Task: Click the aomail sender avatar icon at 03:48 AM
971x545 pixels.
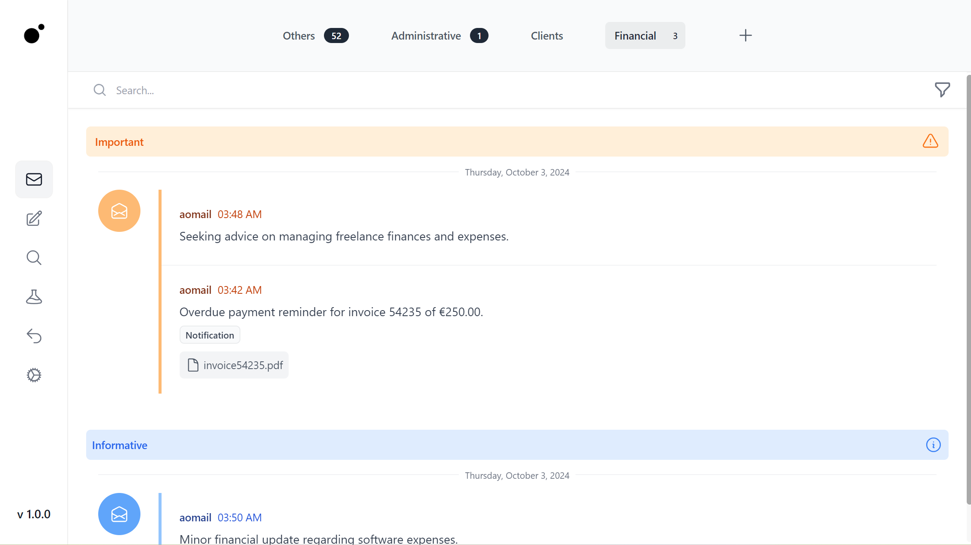Action: click(120, 210)
